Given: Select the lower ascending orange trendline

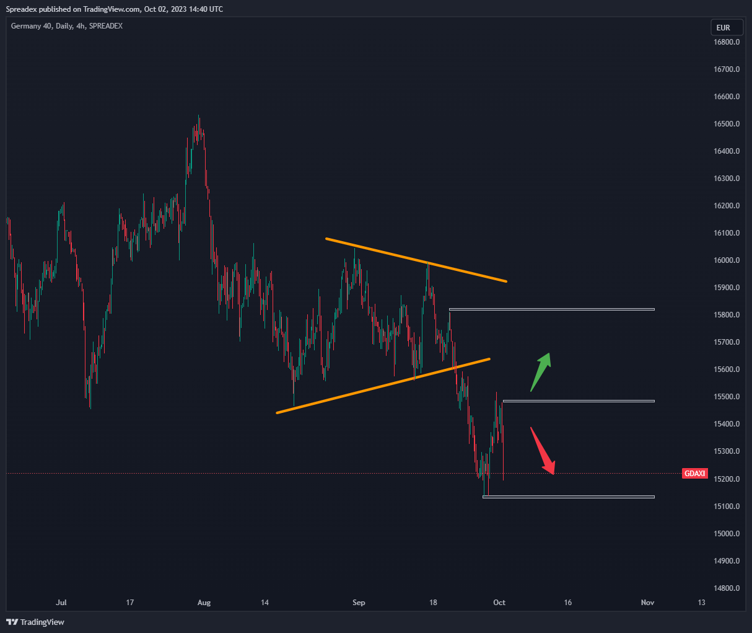Looking at the screenshot, I should click(x=383, y=386).
